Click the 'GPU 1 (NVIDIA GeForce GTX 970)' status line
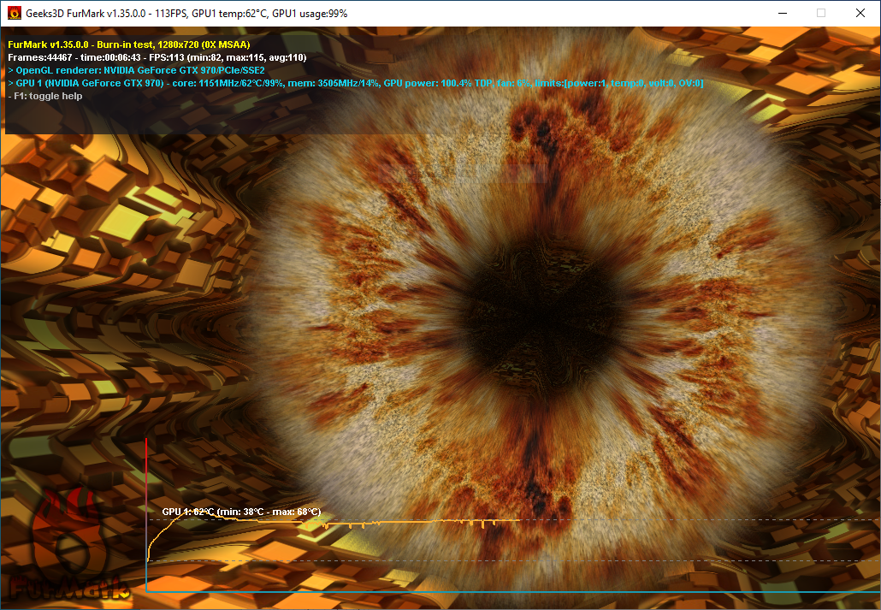This screenshot has width=881, height=610. click(356, 83)
